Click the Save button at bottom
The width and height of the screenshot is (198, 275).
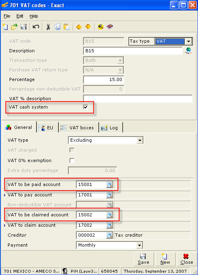pos(144,259)
